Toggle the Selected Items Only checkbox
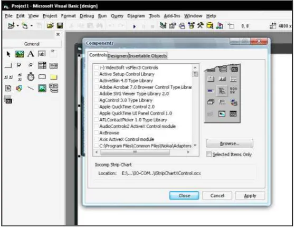This screenshot has height=229, width=296. (209, 154)
